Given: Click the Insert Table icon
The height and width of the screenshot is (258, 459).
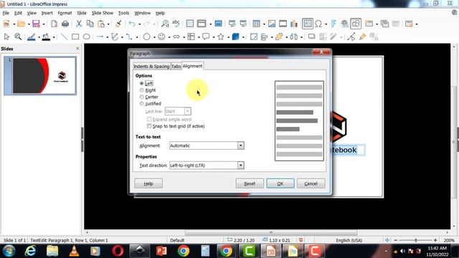Looking at the screenshot, I should coord(257,24).
